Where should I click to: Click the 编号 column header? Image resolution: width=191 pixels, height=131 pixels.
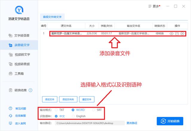tap(44, 26)
